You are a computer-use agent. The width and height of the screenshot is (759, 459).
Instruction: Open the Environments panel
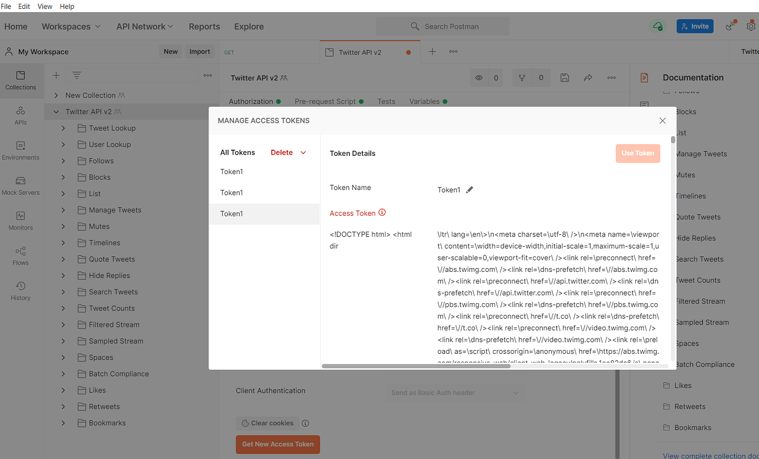coord(21,150)
